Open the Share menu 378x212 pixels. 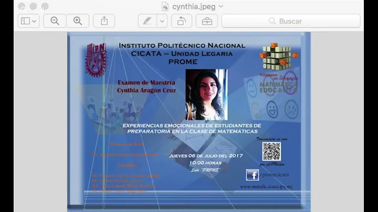point(104,21)
